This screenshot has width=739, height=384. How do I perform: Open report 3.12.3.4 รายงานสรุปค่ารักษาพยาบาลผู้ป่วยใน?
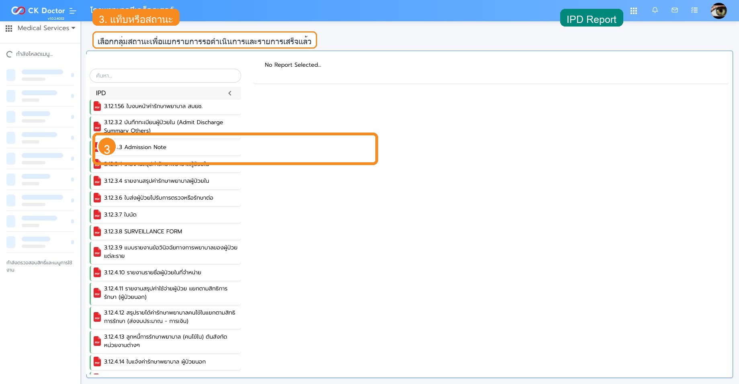[166, 181]
